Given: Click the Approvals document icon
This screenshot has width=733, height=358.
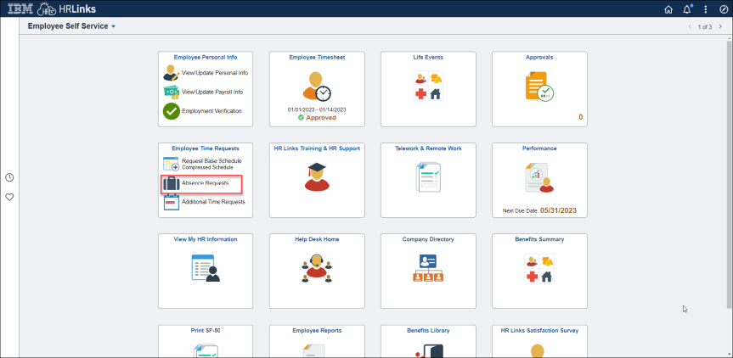Looking at the screenshot, I should 539,86.
